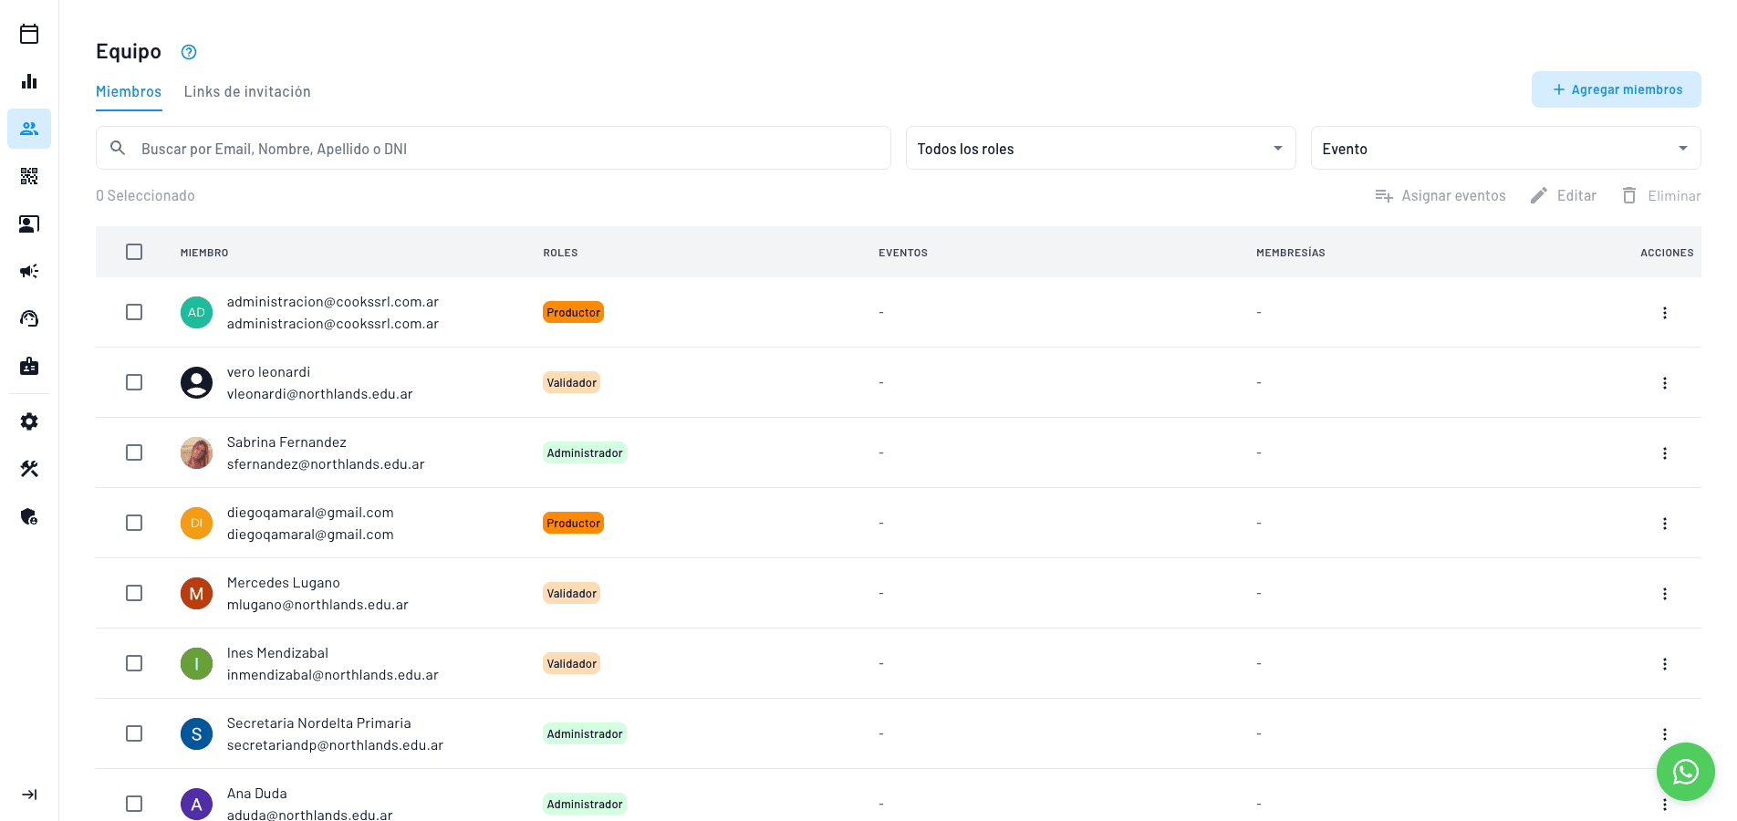1737x821 pixels.
Task: Check the box for Ines Mendizabal
Action: point(134,663)
